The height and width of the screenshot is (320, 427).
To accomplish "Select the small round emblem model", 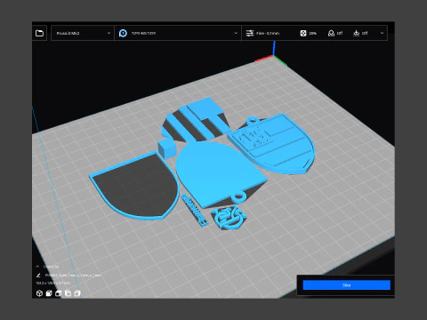I will pyautogui.click(x=229, y=217).
